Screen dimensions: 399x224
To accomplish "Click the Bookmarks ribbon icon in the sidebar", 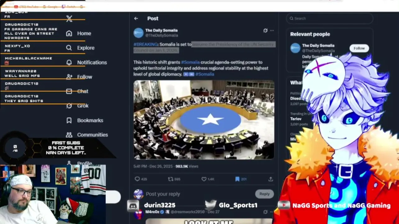I will 69,120.
